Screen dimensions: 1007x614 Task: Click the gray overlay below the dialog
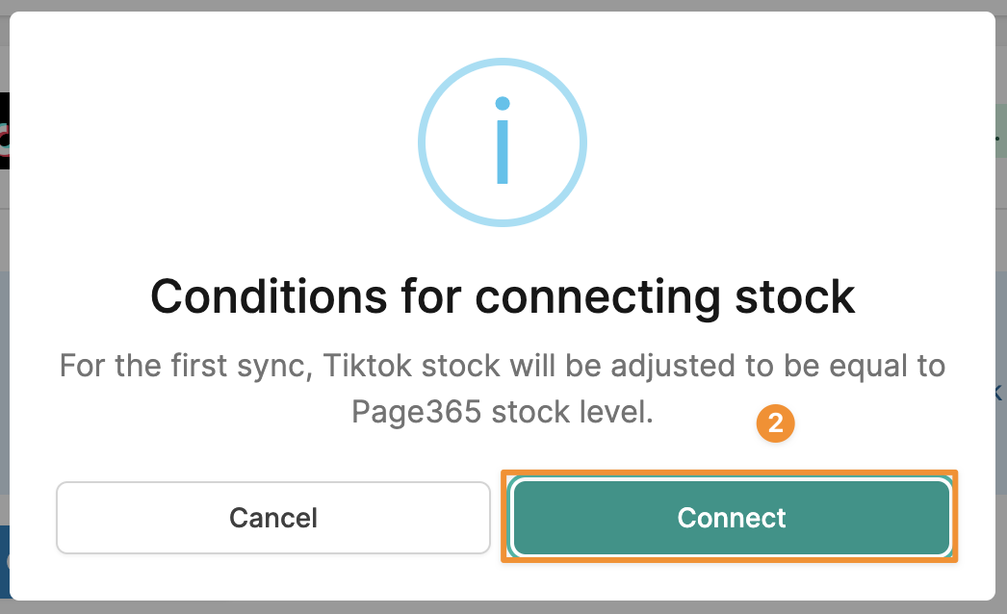(503, 607)
